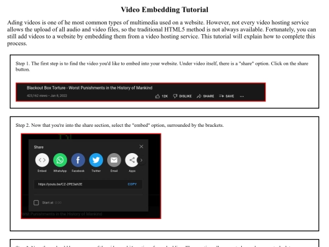The width and height of the screenshot is (329, 247).
Task: Close the Share dialog with X
Action: pos(141,146)
